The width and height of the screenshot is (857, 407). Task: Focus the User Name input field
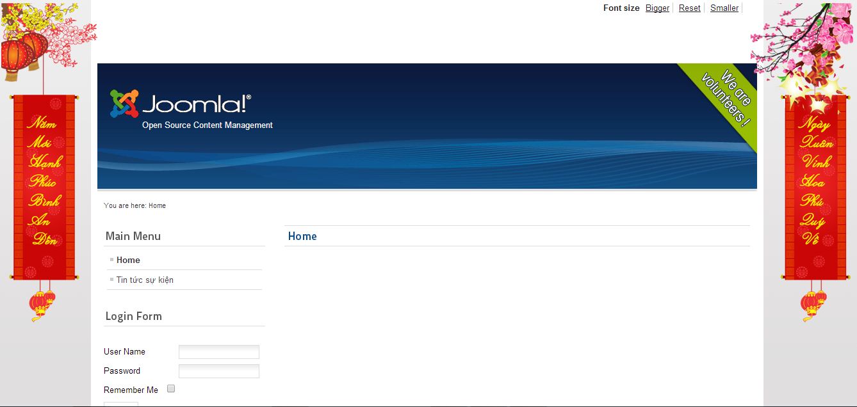[218, 352]
